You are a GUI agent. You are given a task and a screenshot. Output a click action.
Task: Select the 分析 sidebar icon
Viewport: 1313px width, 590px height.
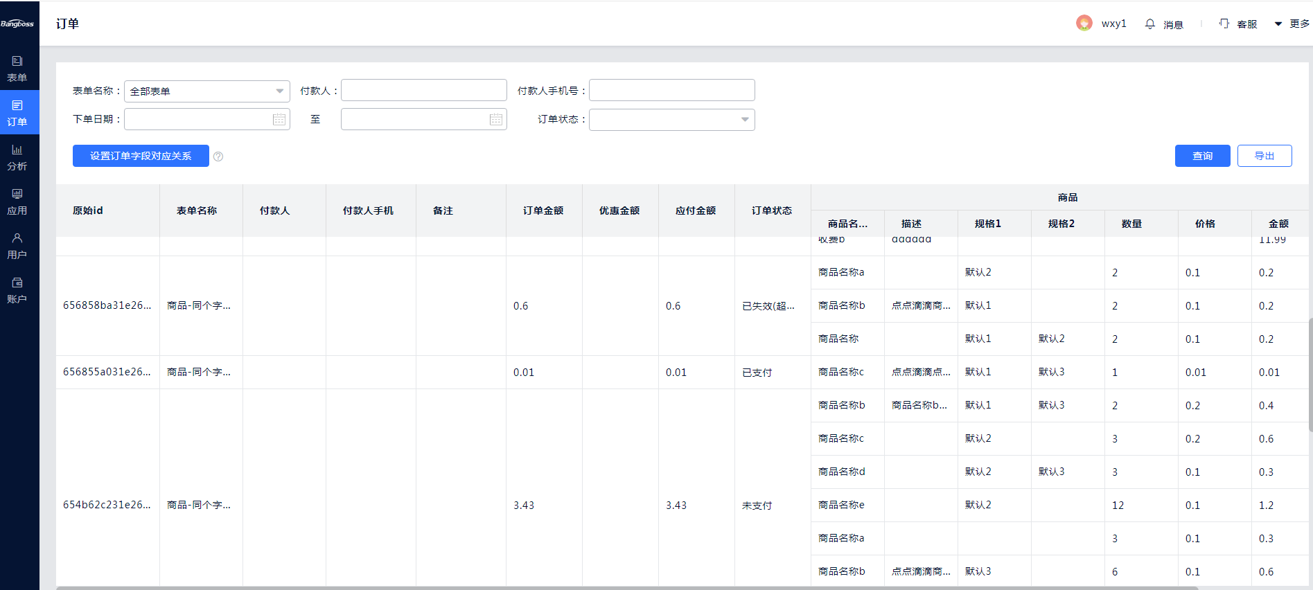17,157
